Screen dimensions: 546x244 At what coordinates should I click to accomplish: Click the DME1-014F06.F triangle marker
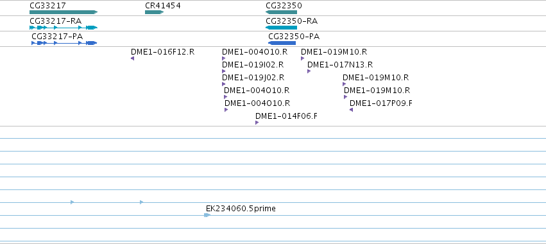click(x=257, y=123)
